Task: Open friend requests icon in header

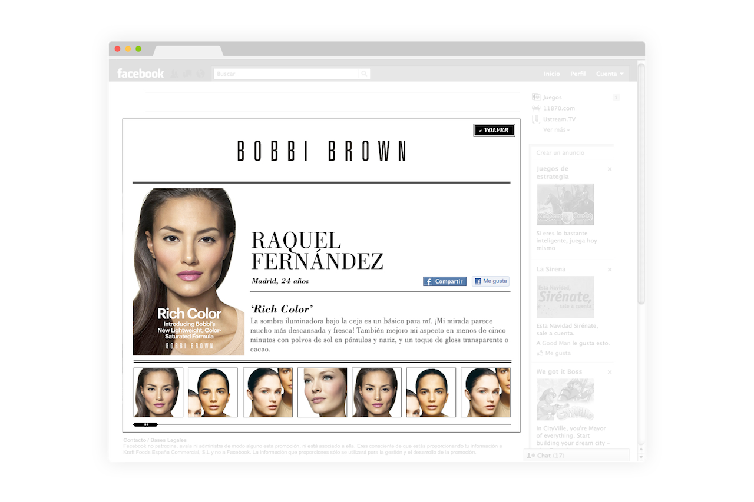Action: point(174,74)
